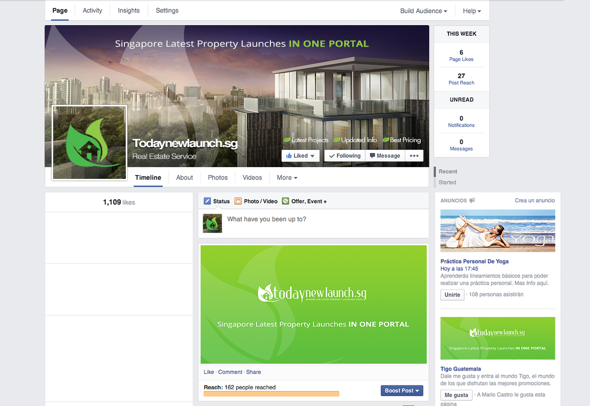Open the yoga ad image

click(x=498, y=231)
